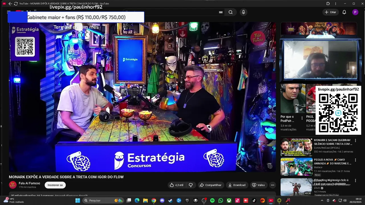Open weather widget showing 14°C
The image size is (365, 205).
click(13, 200)
